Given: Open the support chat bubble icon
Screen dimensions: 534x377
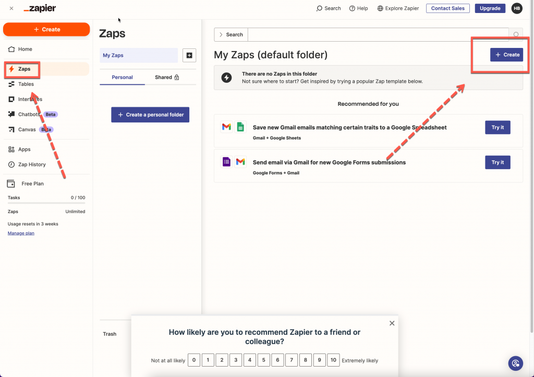Looking at the screenshot, I should (515, 363).
